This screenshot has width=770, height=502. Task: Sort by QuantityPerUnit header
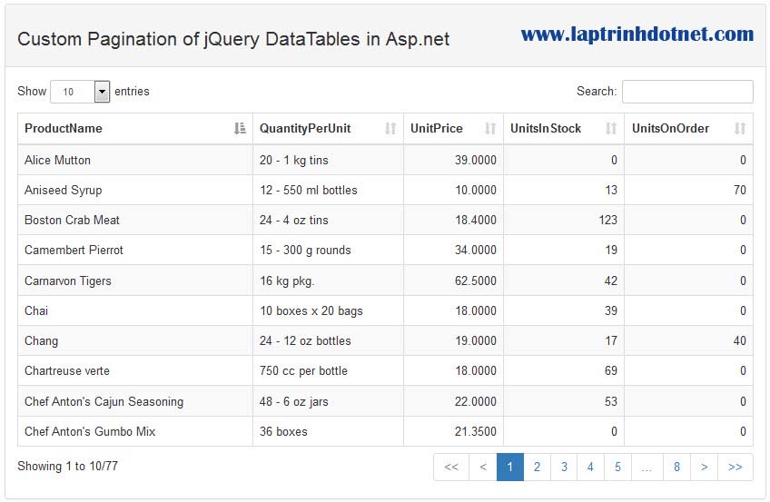pyautogui.click(x=328, y=129)
